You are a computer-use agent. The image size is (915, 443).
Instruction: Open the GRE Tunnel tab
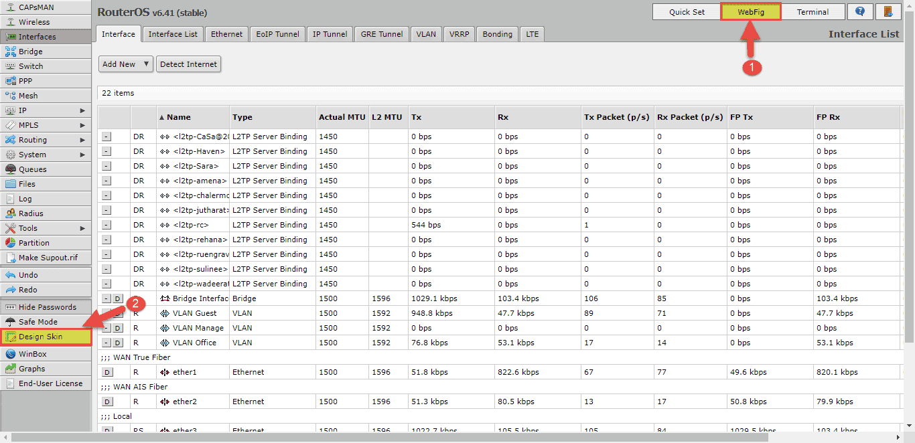point(381,33)
